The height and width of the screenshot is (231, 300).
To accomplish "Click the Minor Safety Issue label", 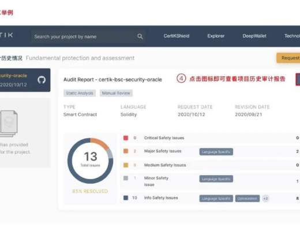I will click(156, 181).
